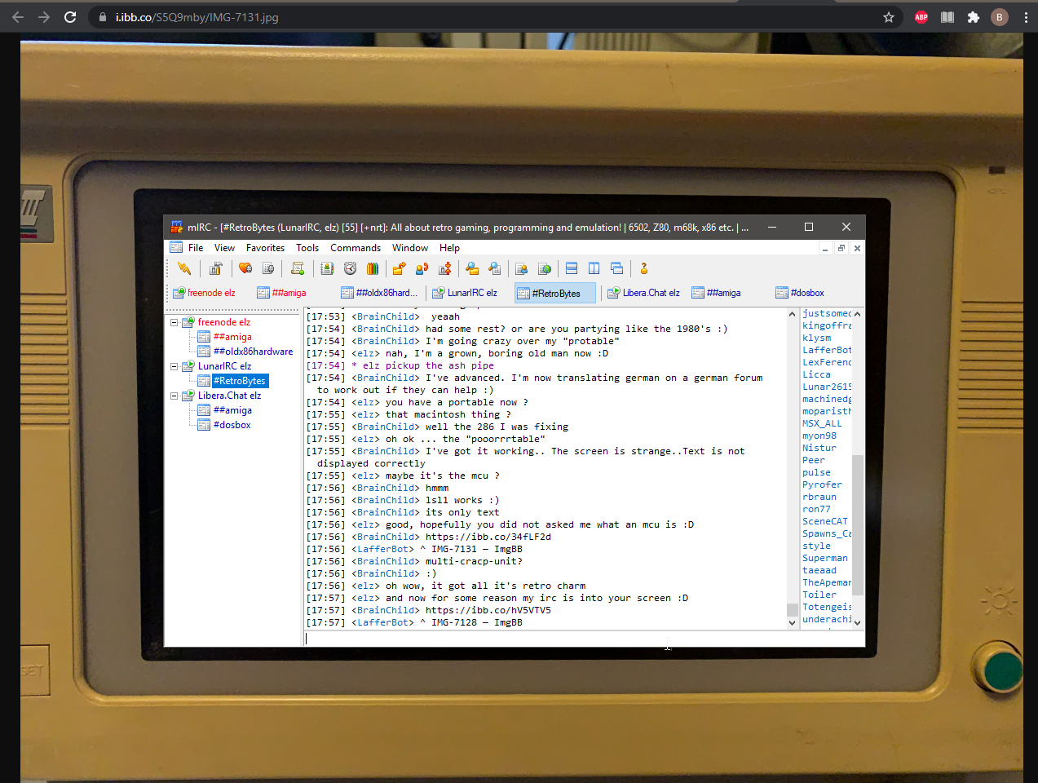Select #RetroBytes in the tree
This screenshot has height=783, width=1038.
pos(239,381)
